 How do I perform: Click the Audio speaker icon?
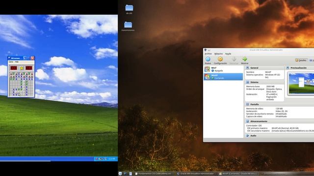(x=247, y=136)
